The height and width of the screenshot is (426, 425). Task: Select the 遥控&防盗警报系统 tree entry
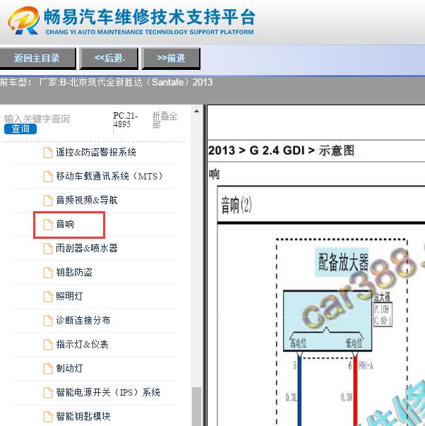tap(96, 152)
